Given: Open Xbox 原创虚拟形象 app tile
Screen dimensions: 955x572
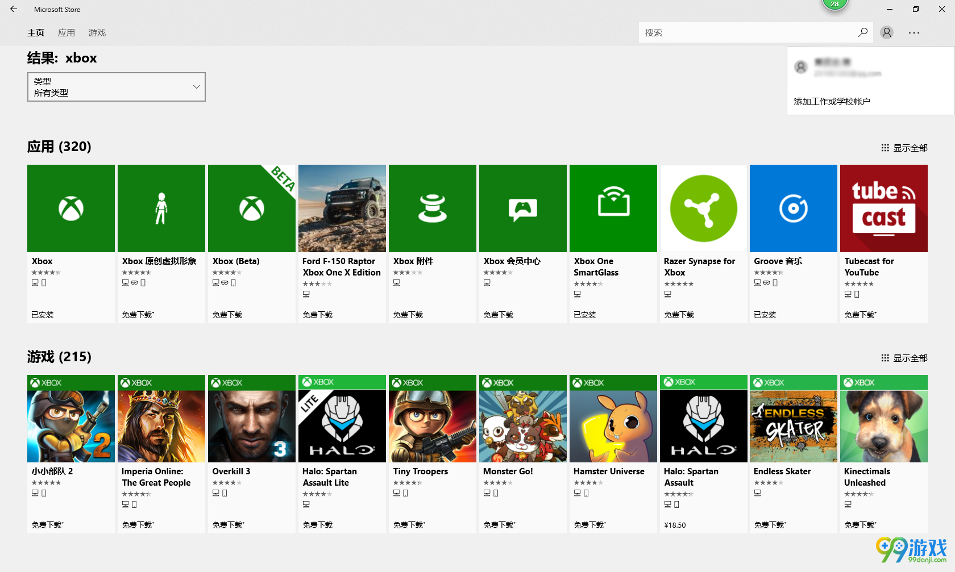Looking at the screenshot, I should click(x=161, y=208).
